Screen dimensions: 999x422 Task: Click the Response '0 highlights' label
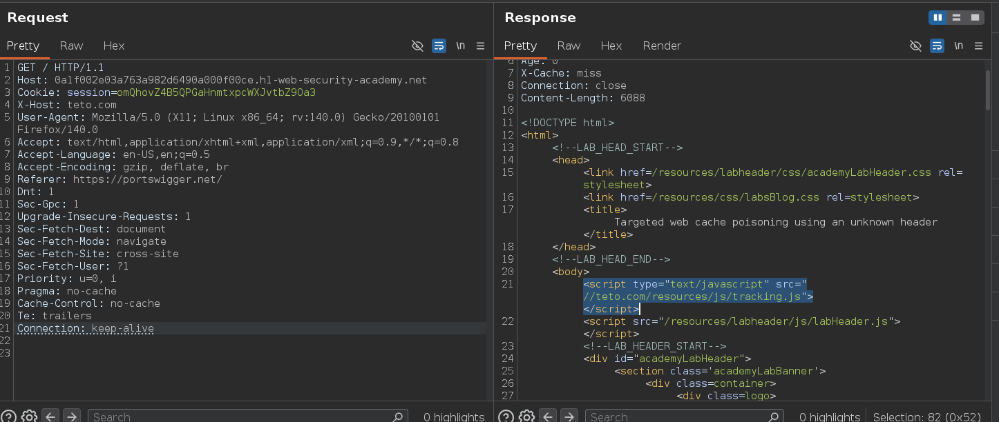(x=830, y=416)
